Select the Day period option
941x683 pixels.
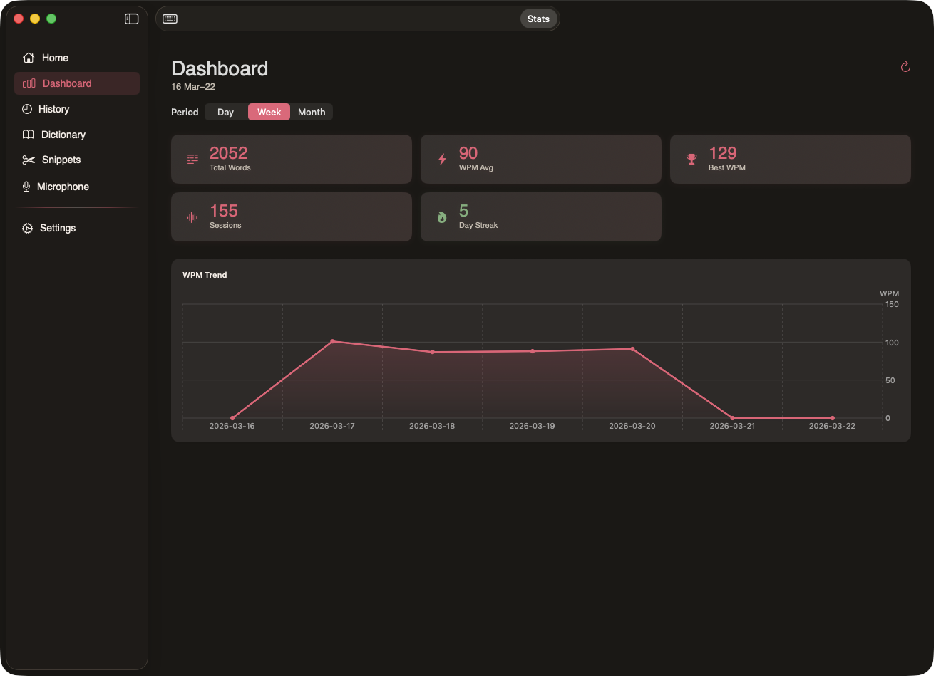(x=225, y=112)
